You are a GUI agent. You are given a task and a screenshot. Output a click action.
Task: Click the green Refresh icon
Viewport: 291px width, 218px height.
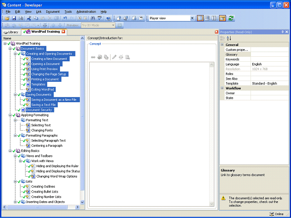[x=231, y=18]
